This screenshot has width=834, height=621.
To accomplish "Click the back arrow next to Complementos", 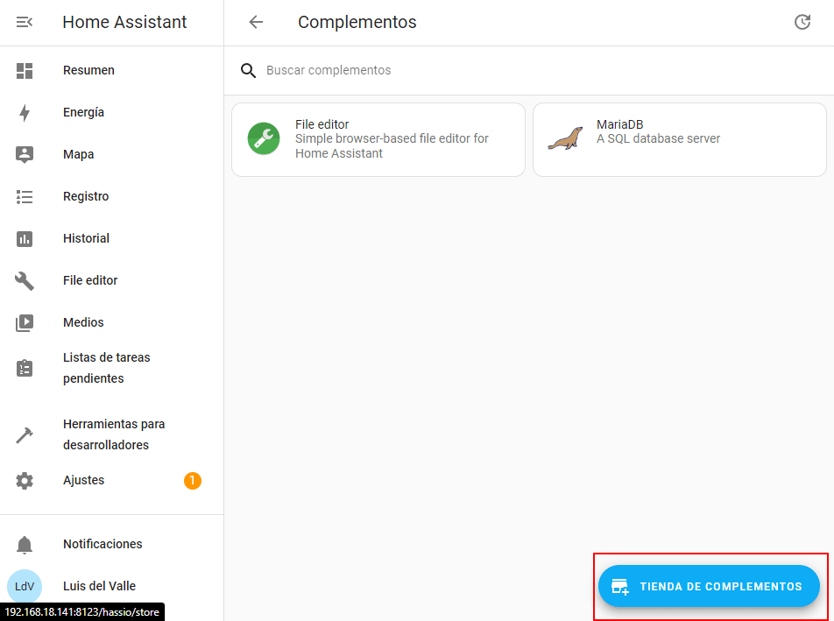I will click(x=256, y=23).
